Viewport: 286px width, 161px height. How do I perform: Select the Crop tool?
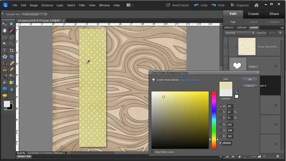pyautogui.click(x=12, y=51)
